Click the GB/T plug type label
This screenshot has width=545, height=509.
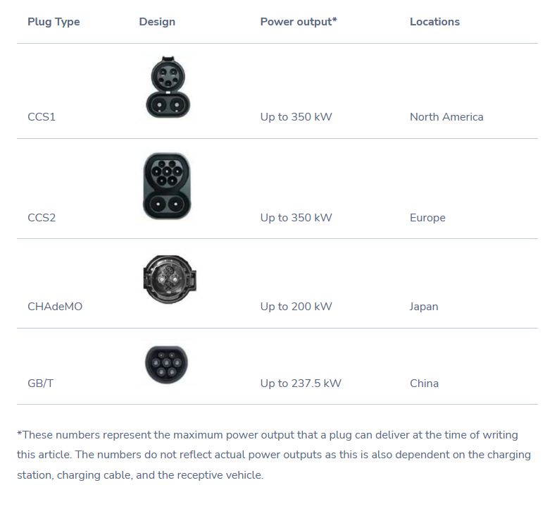[x=40, y=384]
